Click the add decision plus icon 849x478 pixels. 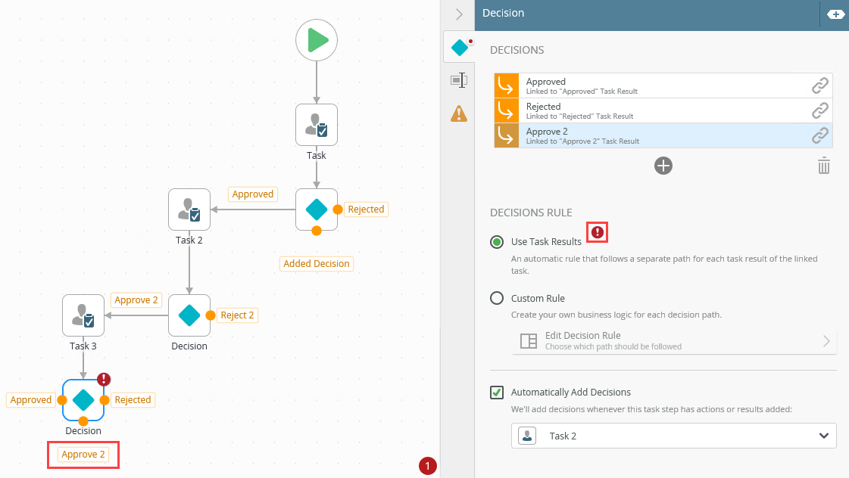(663, 166)
